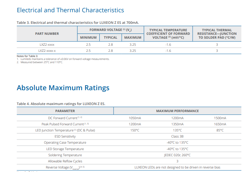The width and height of the screenshot is (252, 172).
Task: Click the Table 3 caption text
Action: point(78,23)
